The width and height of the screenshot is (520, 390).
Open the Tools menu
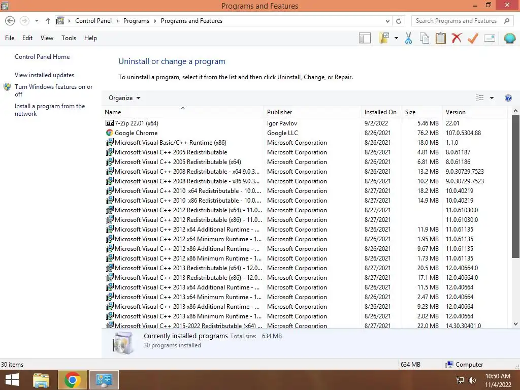(69, 38)
